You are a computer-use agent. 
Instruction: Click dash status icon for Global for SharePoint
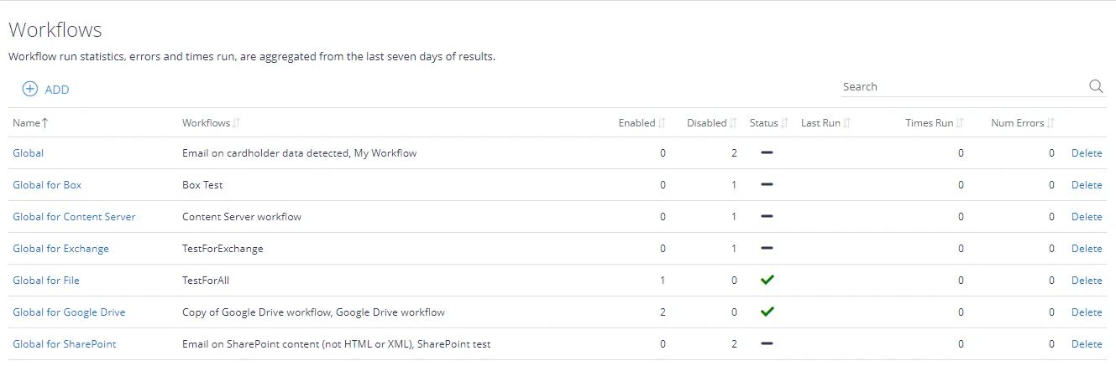[x=767, y=343]
